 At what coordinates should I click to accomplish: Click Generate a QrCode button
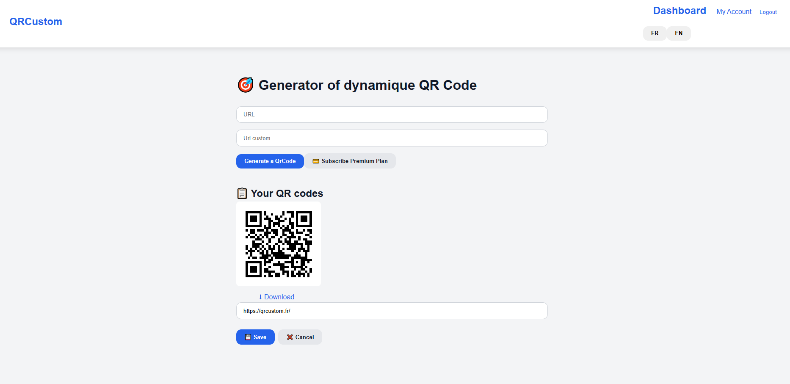click(x=270, y=161)
